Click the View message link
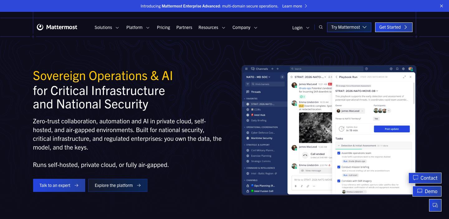The width and height of the screenshot is (449, 219). (313, 170)
